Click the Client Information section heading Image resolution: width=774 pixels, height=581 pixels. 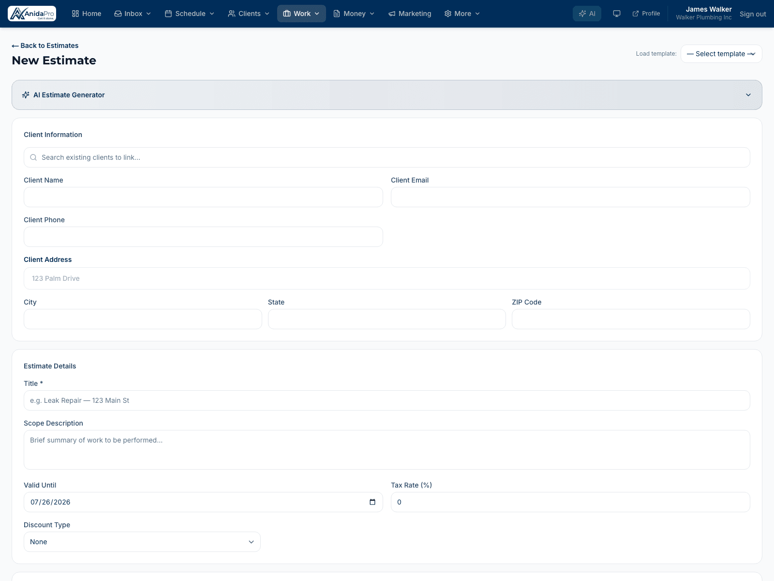[x=53, y=135]
